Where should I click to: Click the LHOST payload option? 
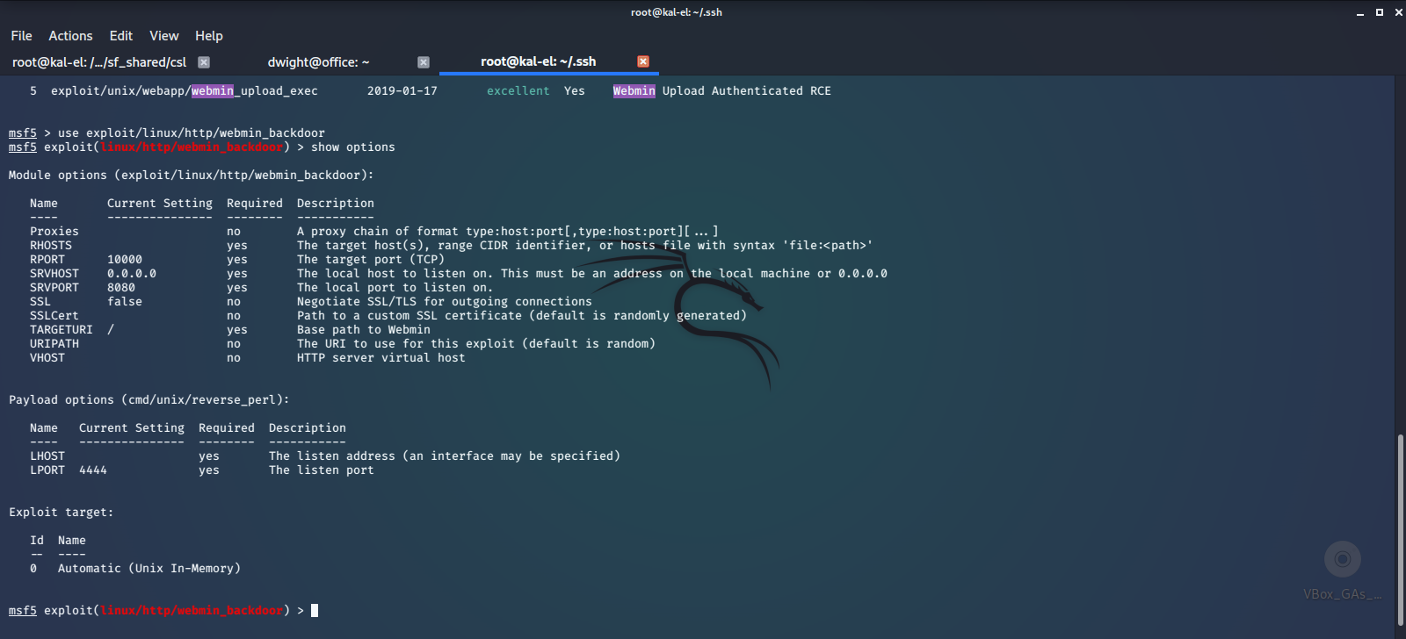pos(47,456)
